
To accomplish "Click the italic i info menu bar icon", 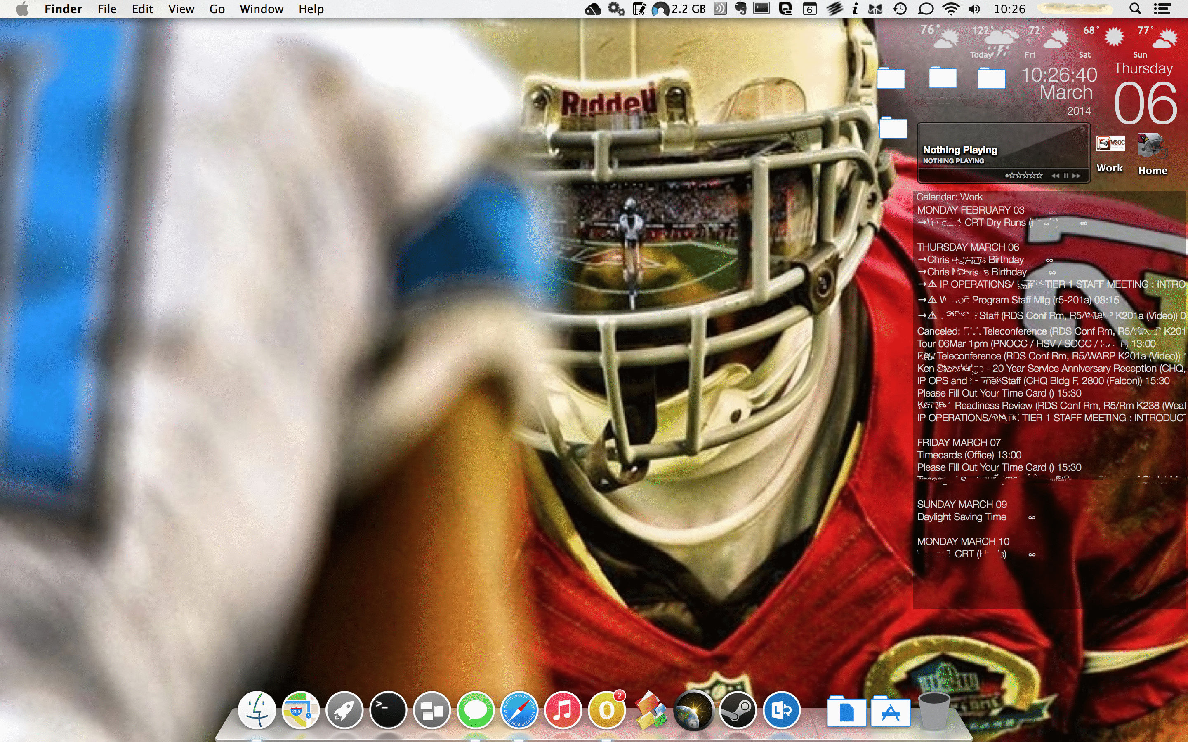I will click(855, 9).
